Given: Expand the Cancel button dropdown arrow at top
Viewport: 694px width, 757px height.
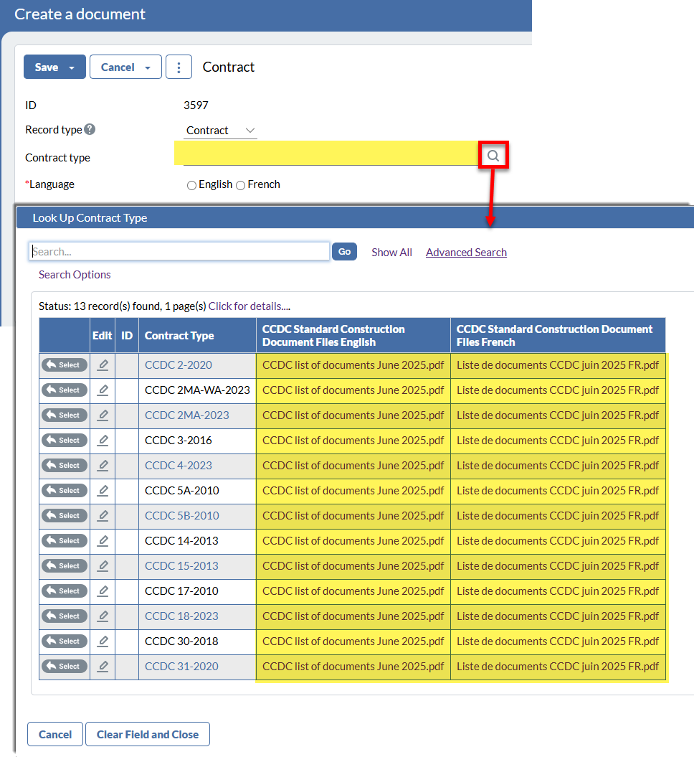Looking at the screenshot, I should 148,67.
